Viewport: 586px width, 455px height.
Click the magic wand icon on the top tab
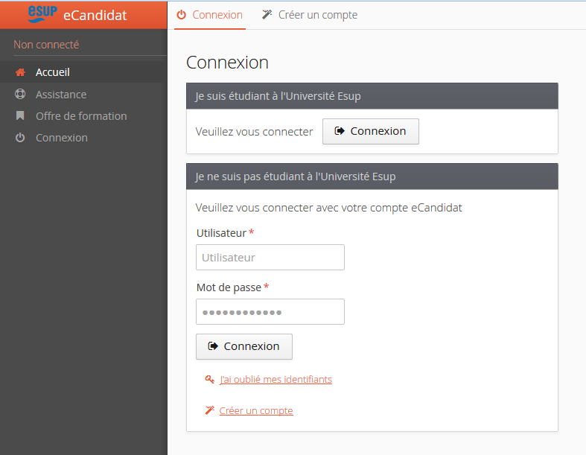(267, 15)
